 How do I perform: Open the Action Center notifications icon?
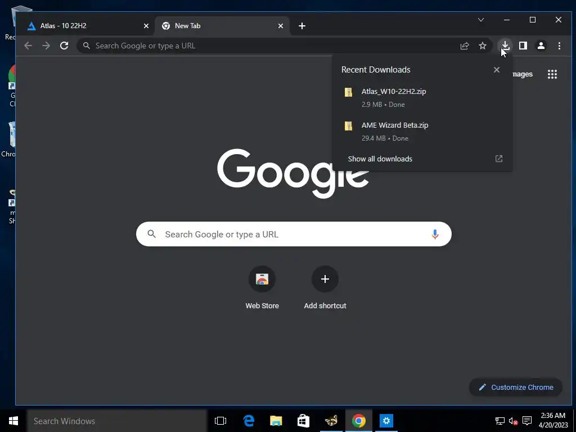(x=527, y=421)
